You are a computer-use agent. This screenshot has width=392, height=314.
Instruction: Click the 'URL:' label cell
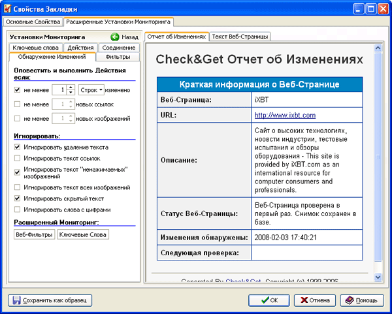click(204, 115)
